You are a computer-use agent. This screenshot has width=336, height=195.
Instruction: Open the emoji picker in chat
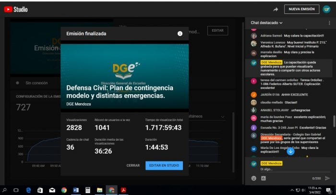pos(254,178)
